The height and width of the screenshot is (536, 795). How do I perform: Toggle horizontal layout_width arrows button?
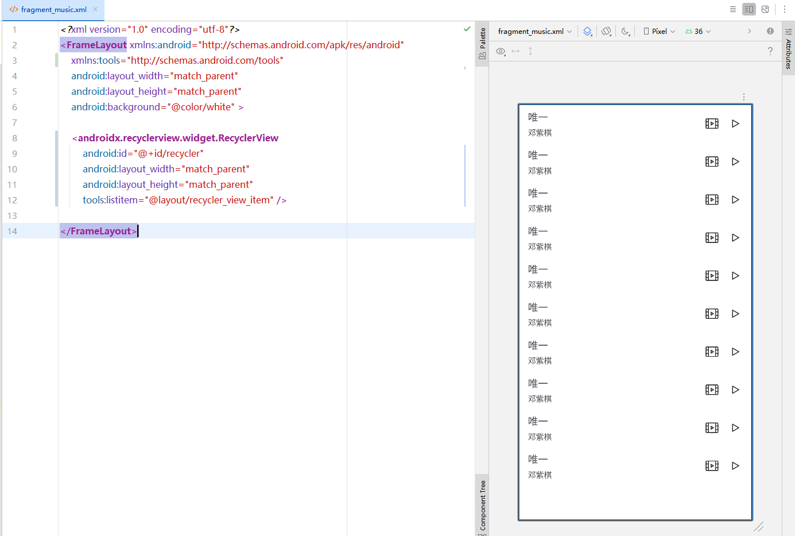click(515, 51)
